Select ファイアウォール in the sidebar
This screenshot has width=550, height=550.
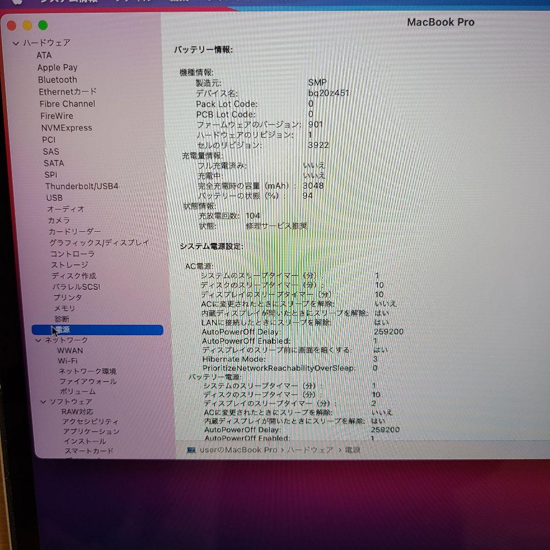click(x=88, y=381)
